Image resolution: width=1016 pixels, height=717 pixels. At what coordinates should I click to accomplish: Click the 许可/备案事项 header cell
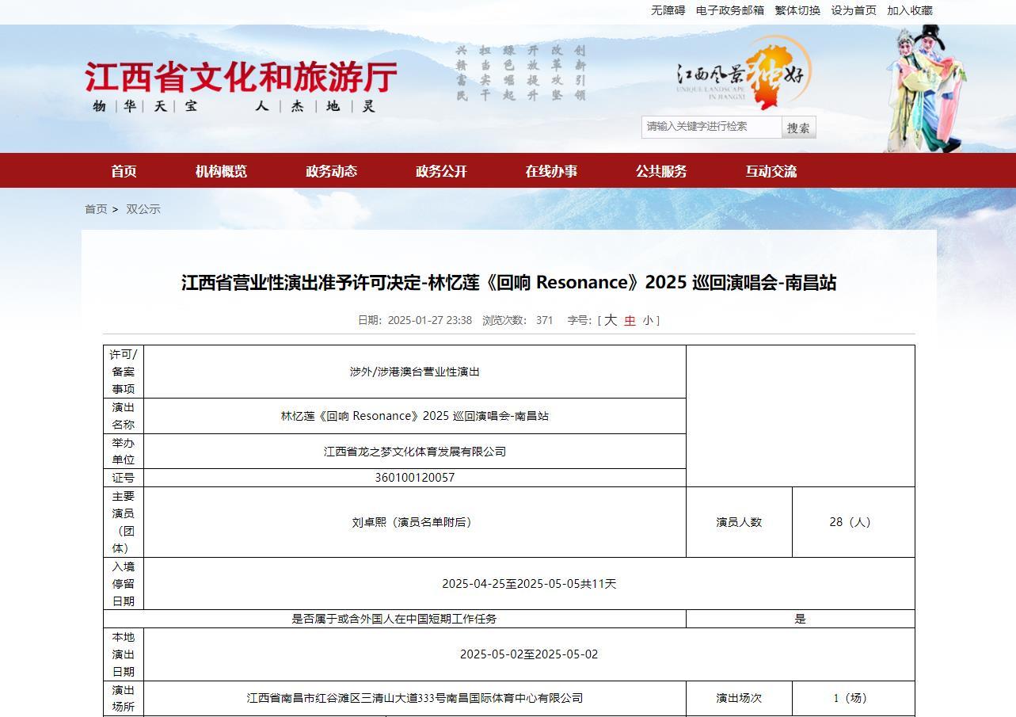pyautogui.click(x=123, y=372)
